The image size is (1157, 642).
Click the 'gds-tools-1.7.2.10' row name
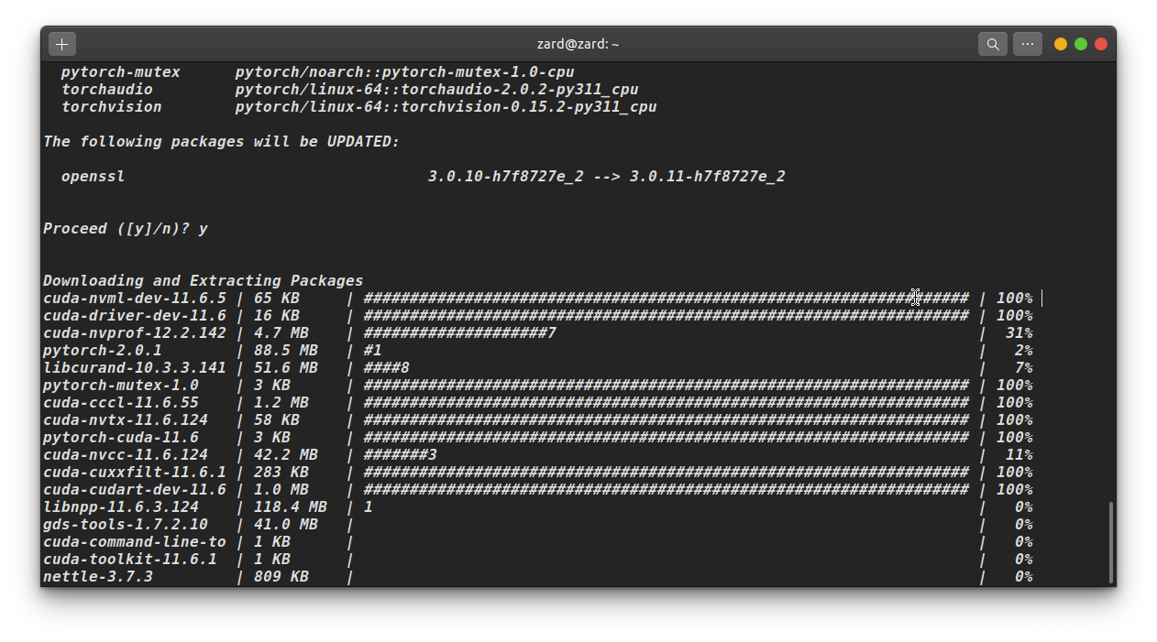[x=126, y=525]
